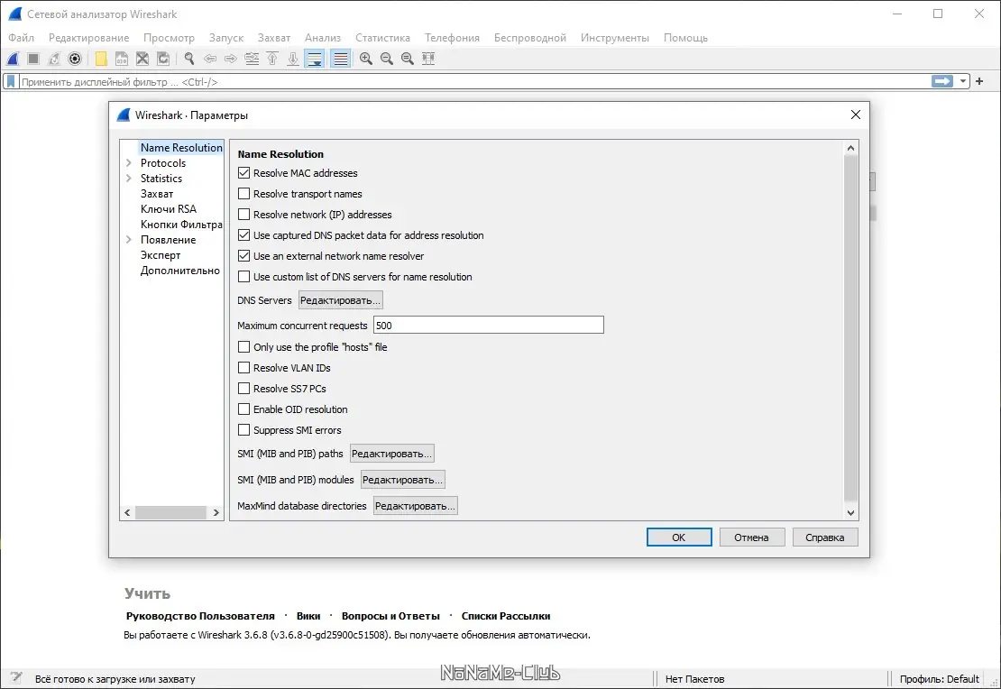Click the save capture file icon
This screenshot has width=1001, height=689.
tap(122, 59)
